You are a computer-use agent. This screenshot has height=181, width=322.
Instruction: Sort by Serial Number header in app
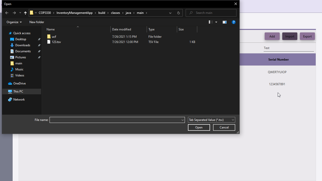pyautogui.click(x=278, y=60)
